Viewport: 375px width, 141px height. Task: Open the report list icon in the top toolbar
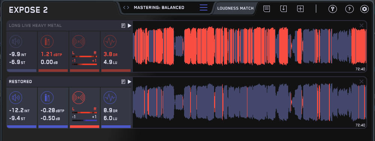point(267,9)
